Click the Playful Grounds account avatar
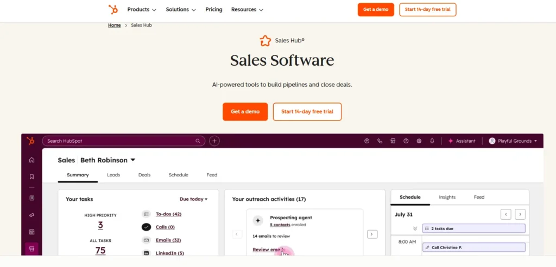The width and height of the screenshot is (556, 267). (x=492, y=141)
